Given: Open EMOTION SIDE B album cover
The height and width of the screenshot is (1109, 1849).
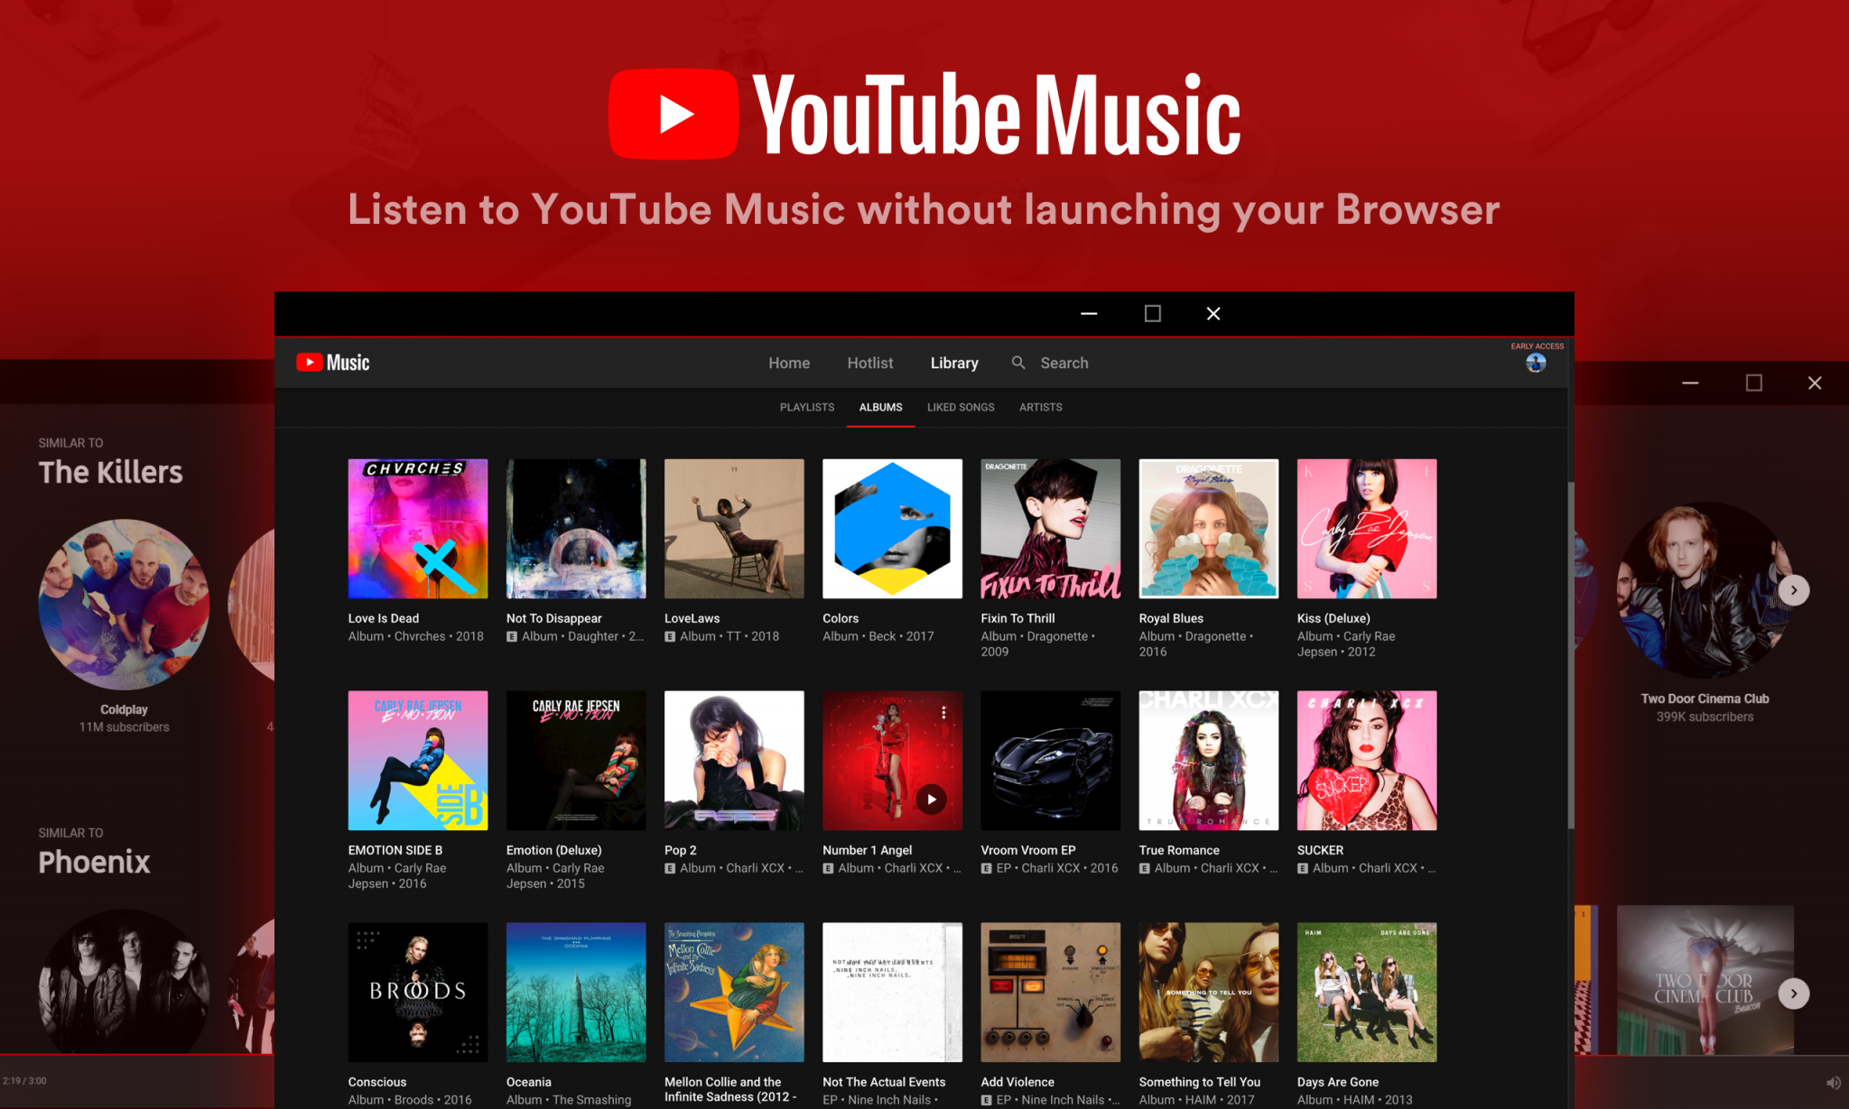Looking at the screenshot, I should click(x=418, y=761).
